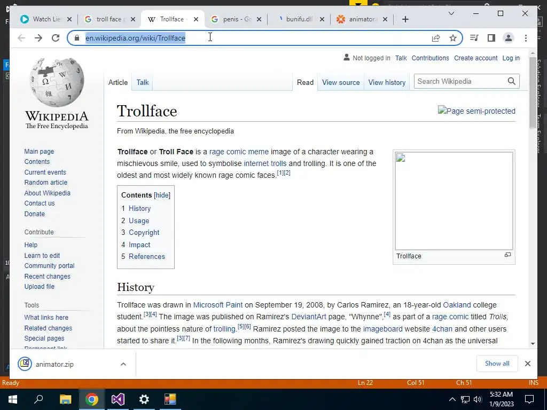Open the 4chan link
Image resolution: width=547 pixels, height=410 pixels.
[x=442, y=329]
